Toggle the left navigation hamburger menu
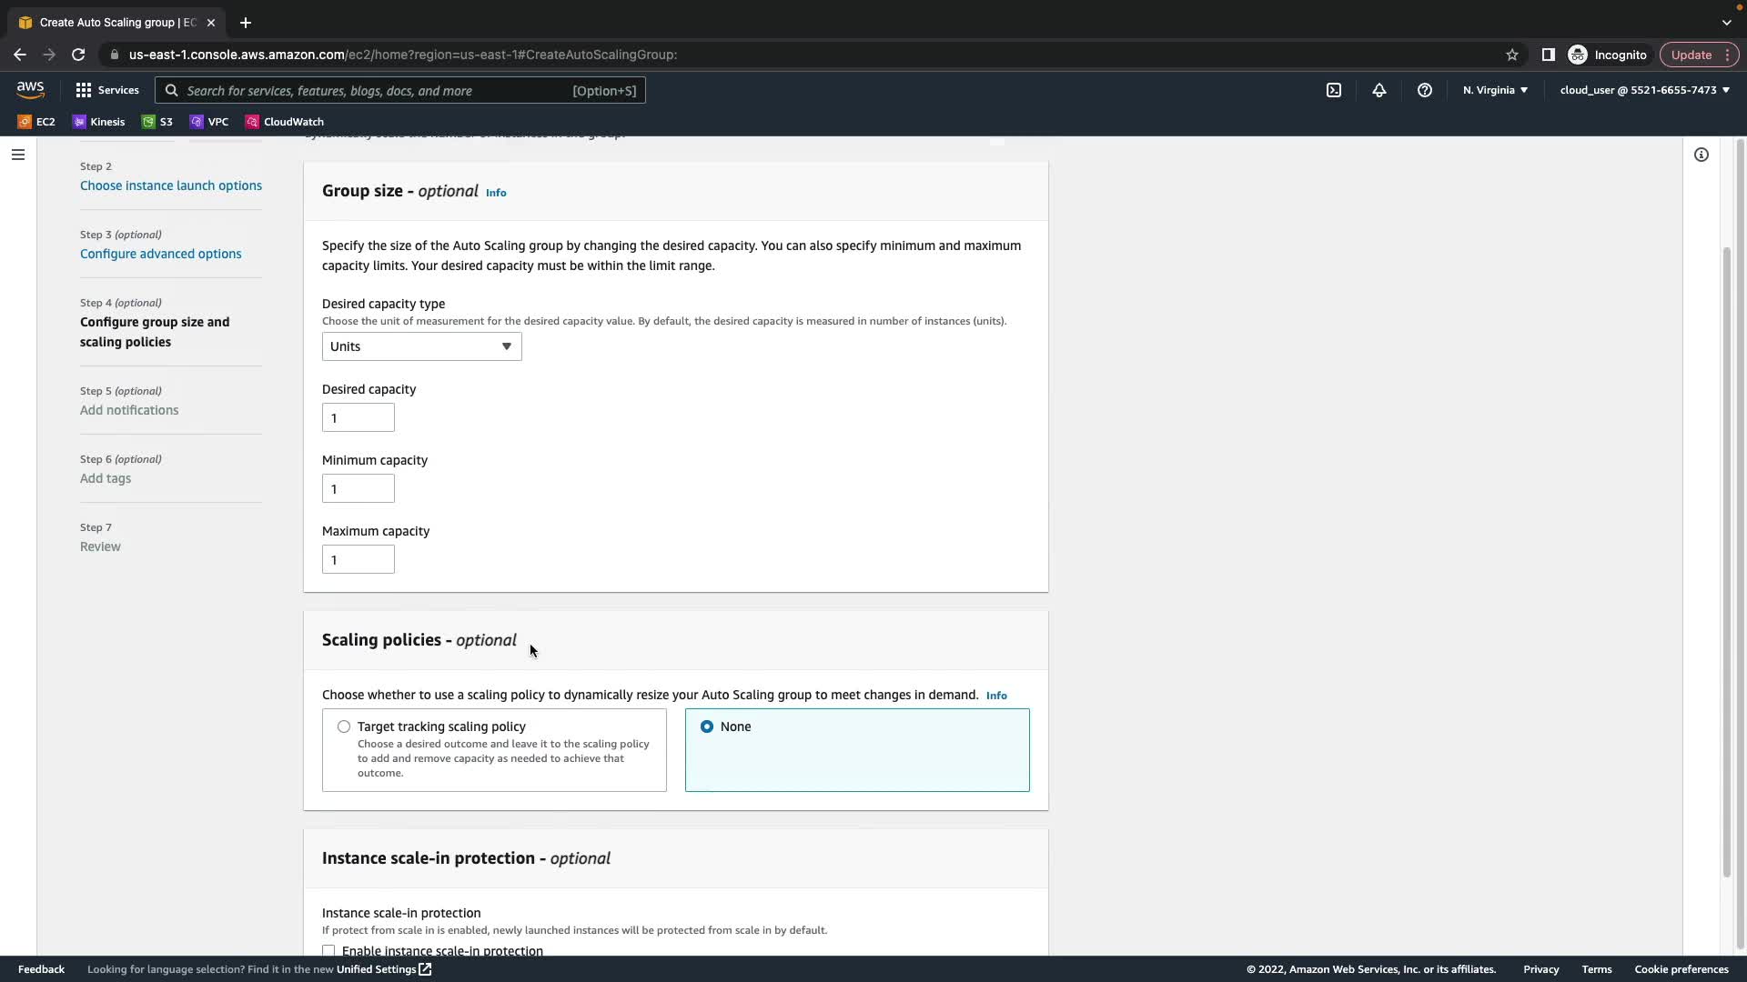Image resolution: width=1747 pixels, height=982 pixels. [x=17, y=155]
